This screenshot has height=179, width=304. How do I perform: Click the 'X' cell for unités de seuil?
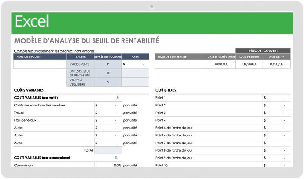[108, 73]
